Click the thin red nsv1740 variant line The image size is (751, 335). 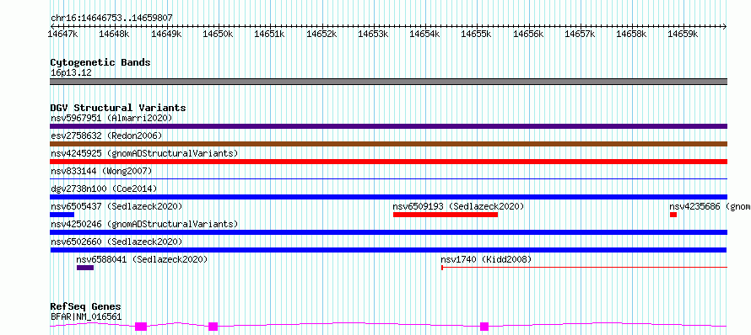tap(584, 268)
